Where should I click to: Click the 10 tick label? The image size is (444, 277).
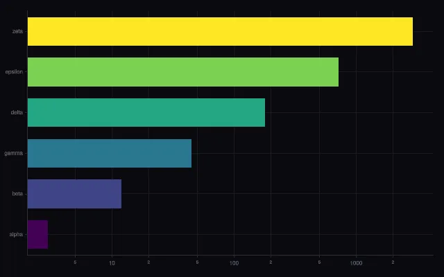(x=112, y=263)
